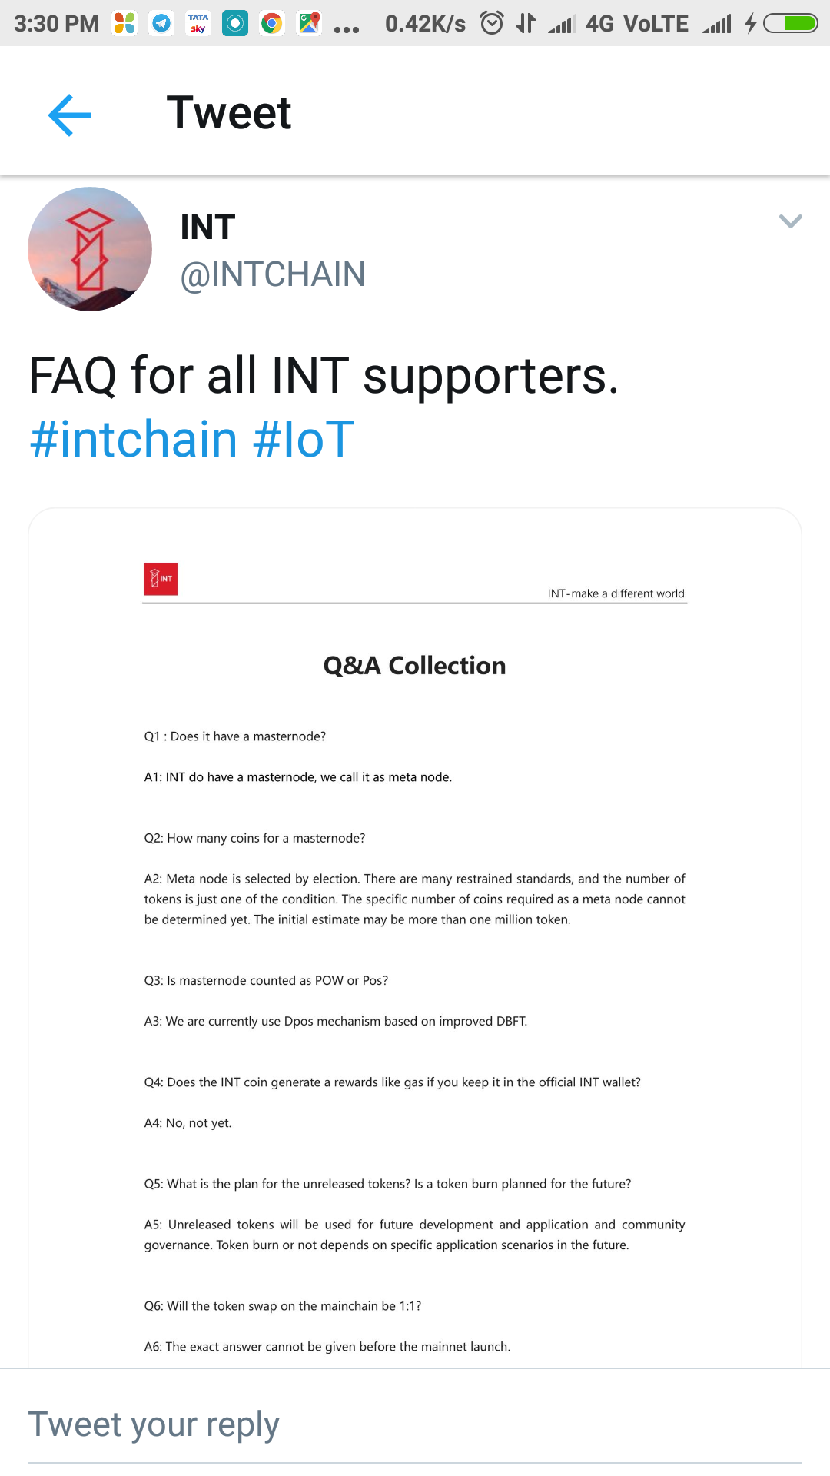This screenshot has width=830, height=1476.
Task: Tap the Tata Sky notification icon
Action: (x=198, y=24)
